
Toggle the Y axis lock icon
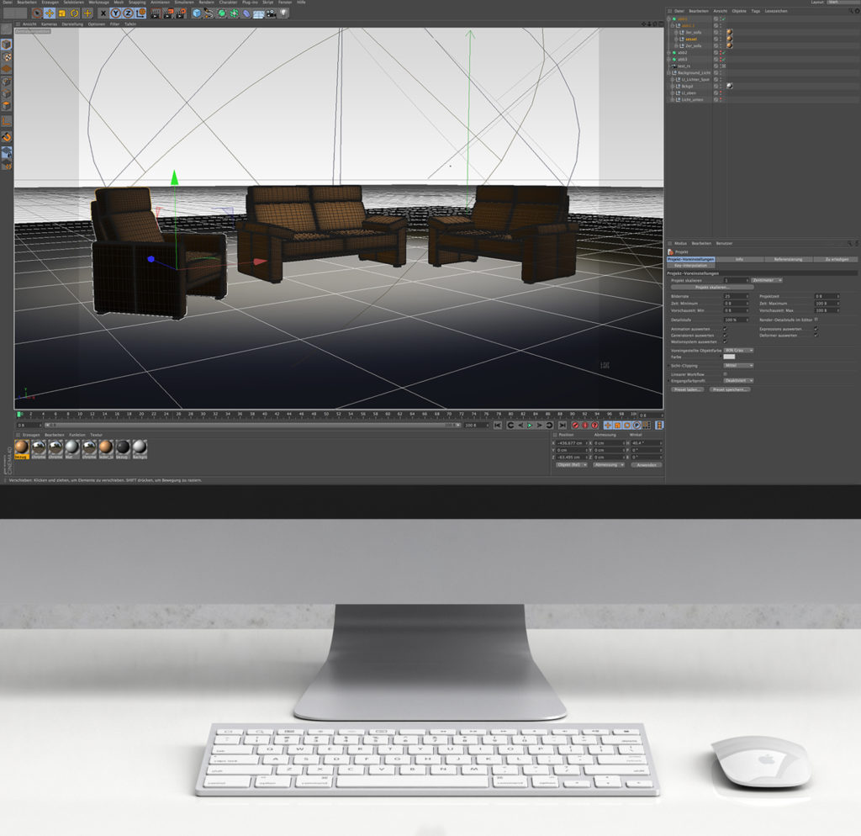pyautogui.click(x=116, y=13)
